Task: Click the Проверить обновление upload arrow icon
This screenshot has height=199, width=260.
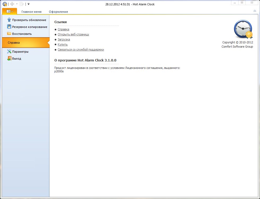Action: (9, 20)
